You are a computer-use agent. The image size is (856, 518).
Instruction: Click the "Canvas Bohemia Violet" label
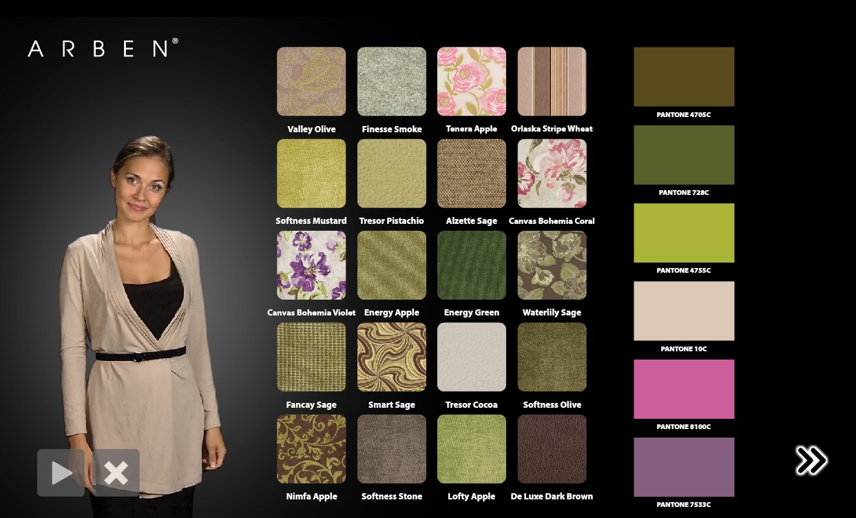click(x=311, y=313)
